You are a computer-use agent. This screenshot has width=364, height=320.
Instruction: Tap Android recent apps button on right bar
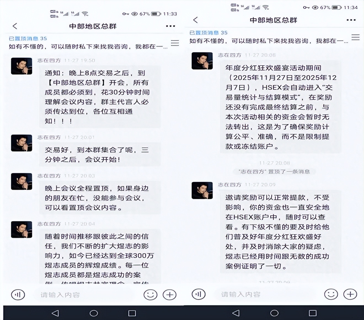point(313,313)
